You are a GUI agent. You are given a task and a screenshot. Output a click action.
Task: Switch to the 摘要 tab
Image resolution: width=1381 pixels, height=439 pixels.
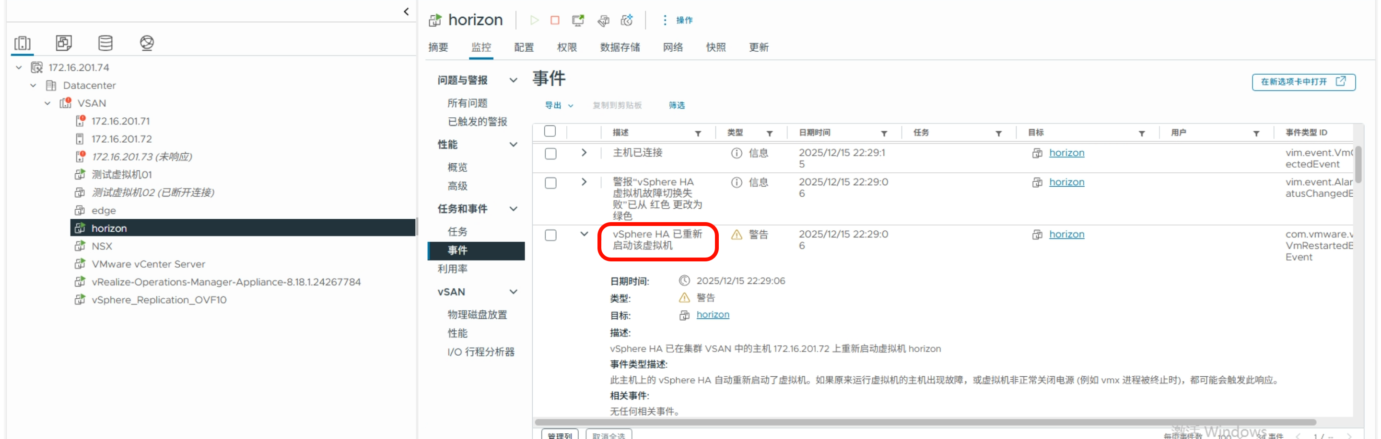point(438,47)
